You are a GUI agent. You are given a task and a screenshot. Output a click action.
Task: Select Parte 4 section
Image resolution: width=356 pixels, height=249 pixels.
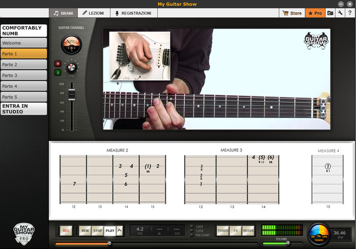tap(23, 86)
